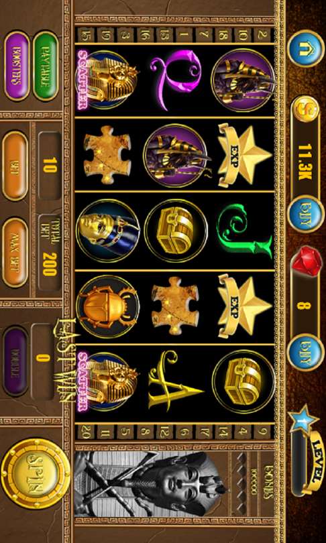Tap the blue home icon

[306, 48]
